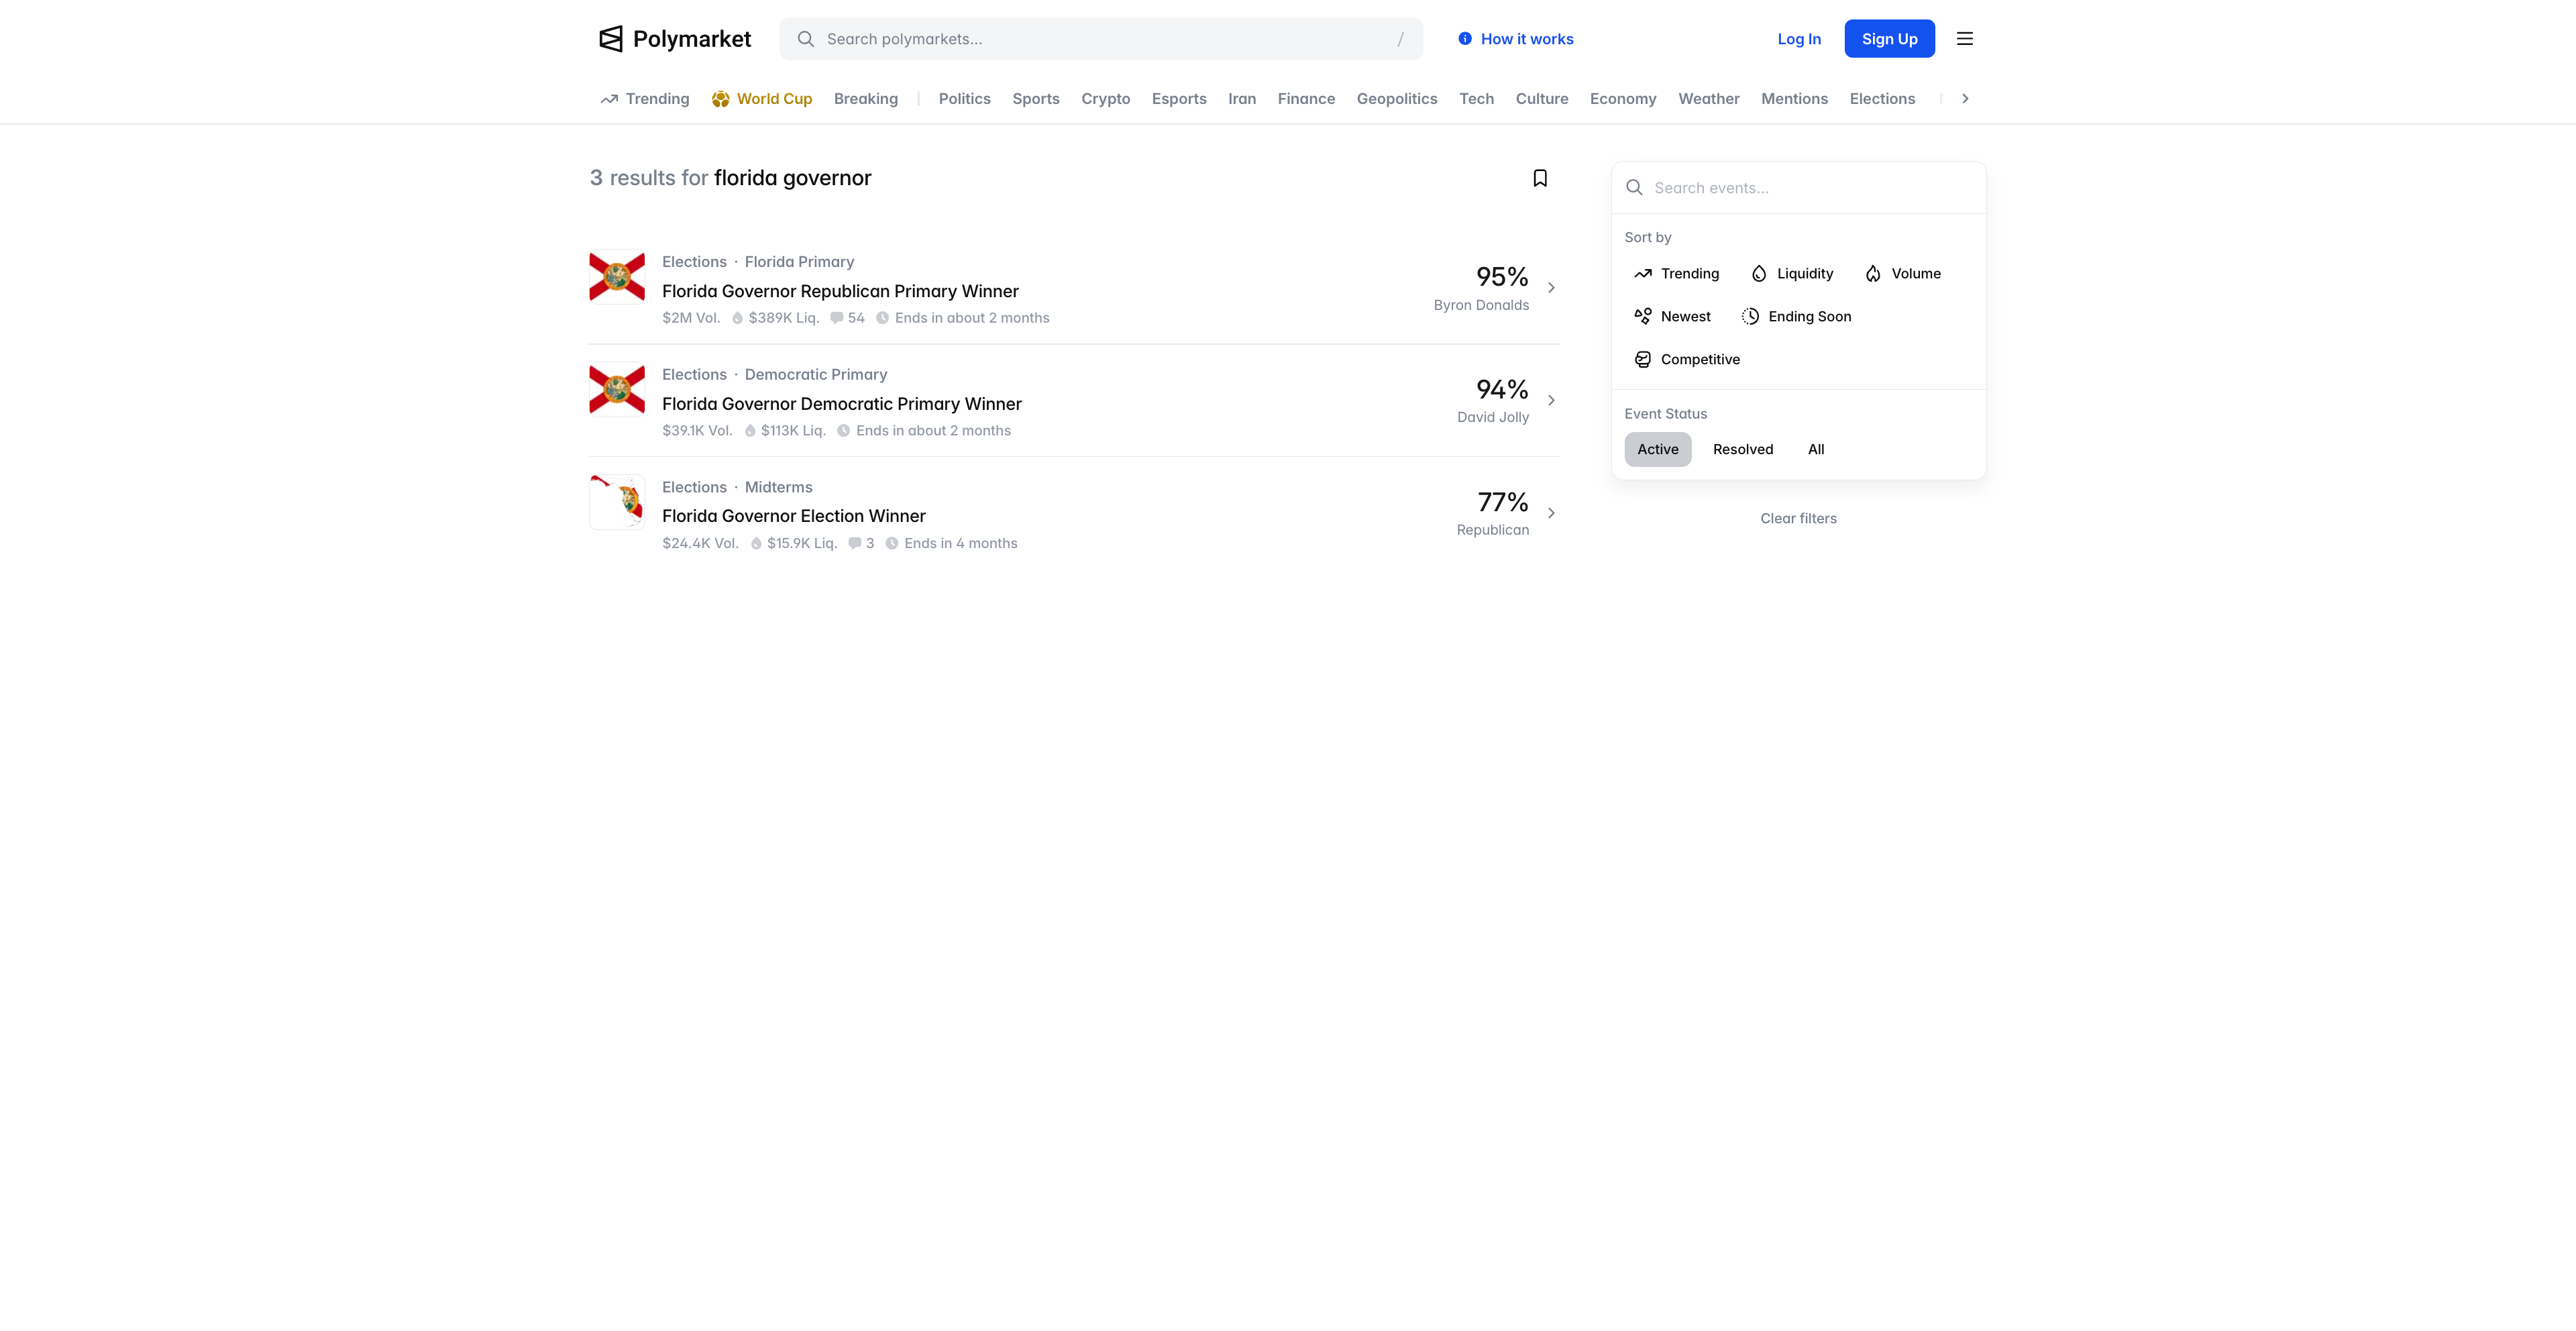Image resolution: width=2576 pixels, height=1331 pixels.
Task: Go to Crypto category
Action: click(1106, 99)
